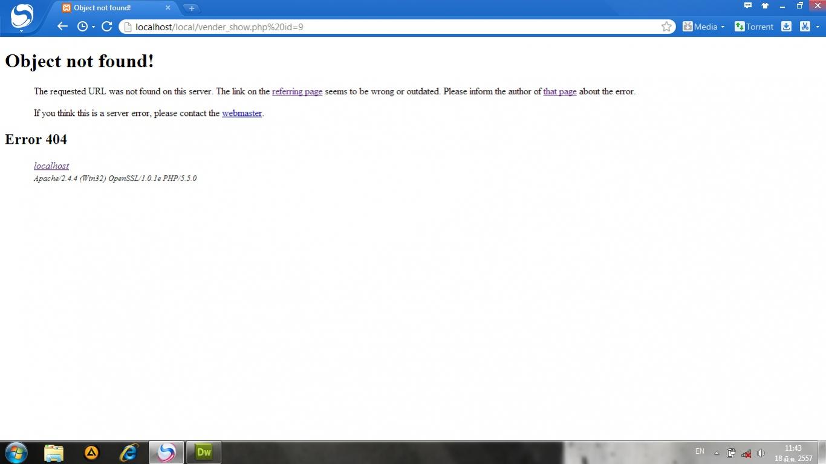Open the Windows Start orb
This screenshot has width=826, height=464.
tap(16, 452)
